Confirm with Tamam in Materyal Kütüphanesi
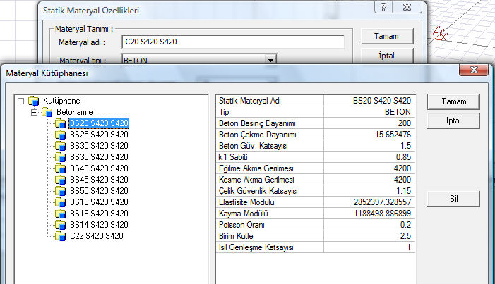Screen dimensions: 495x284 pyautogui.click(x=453, y=101)
